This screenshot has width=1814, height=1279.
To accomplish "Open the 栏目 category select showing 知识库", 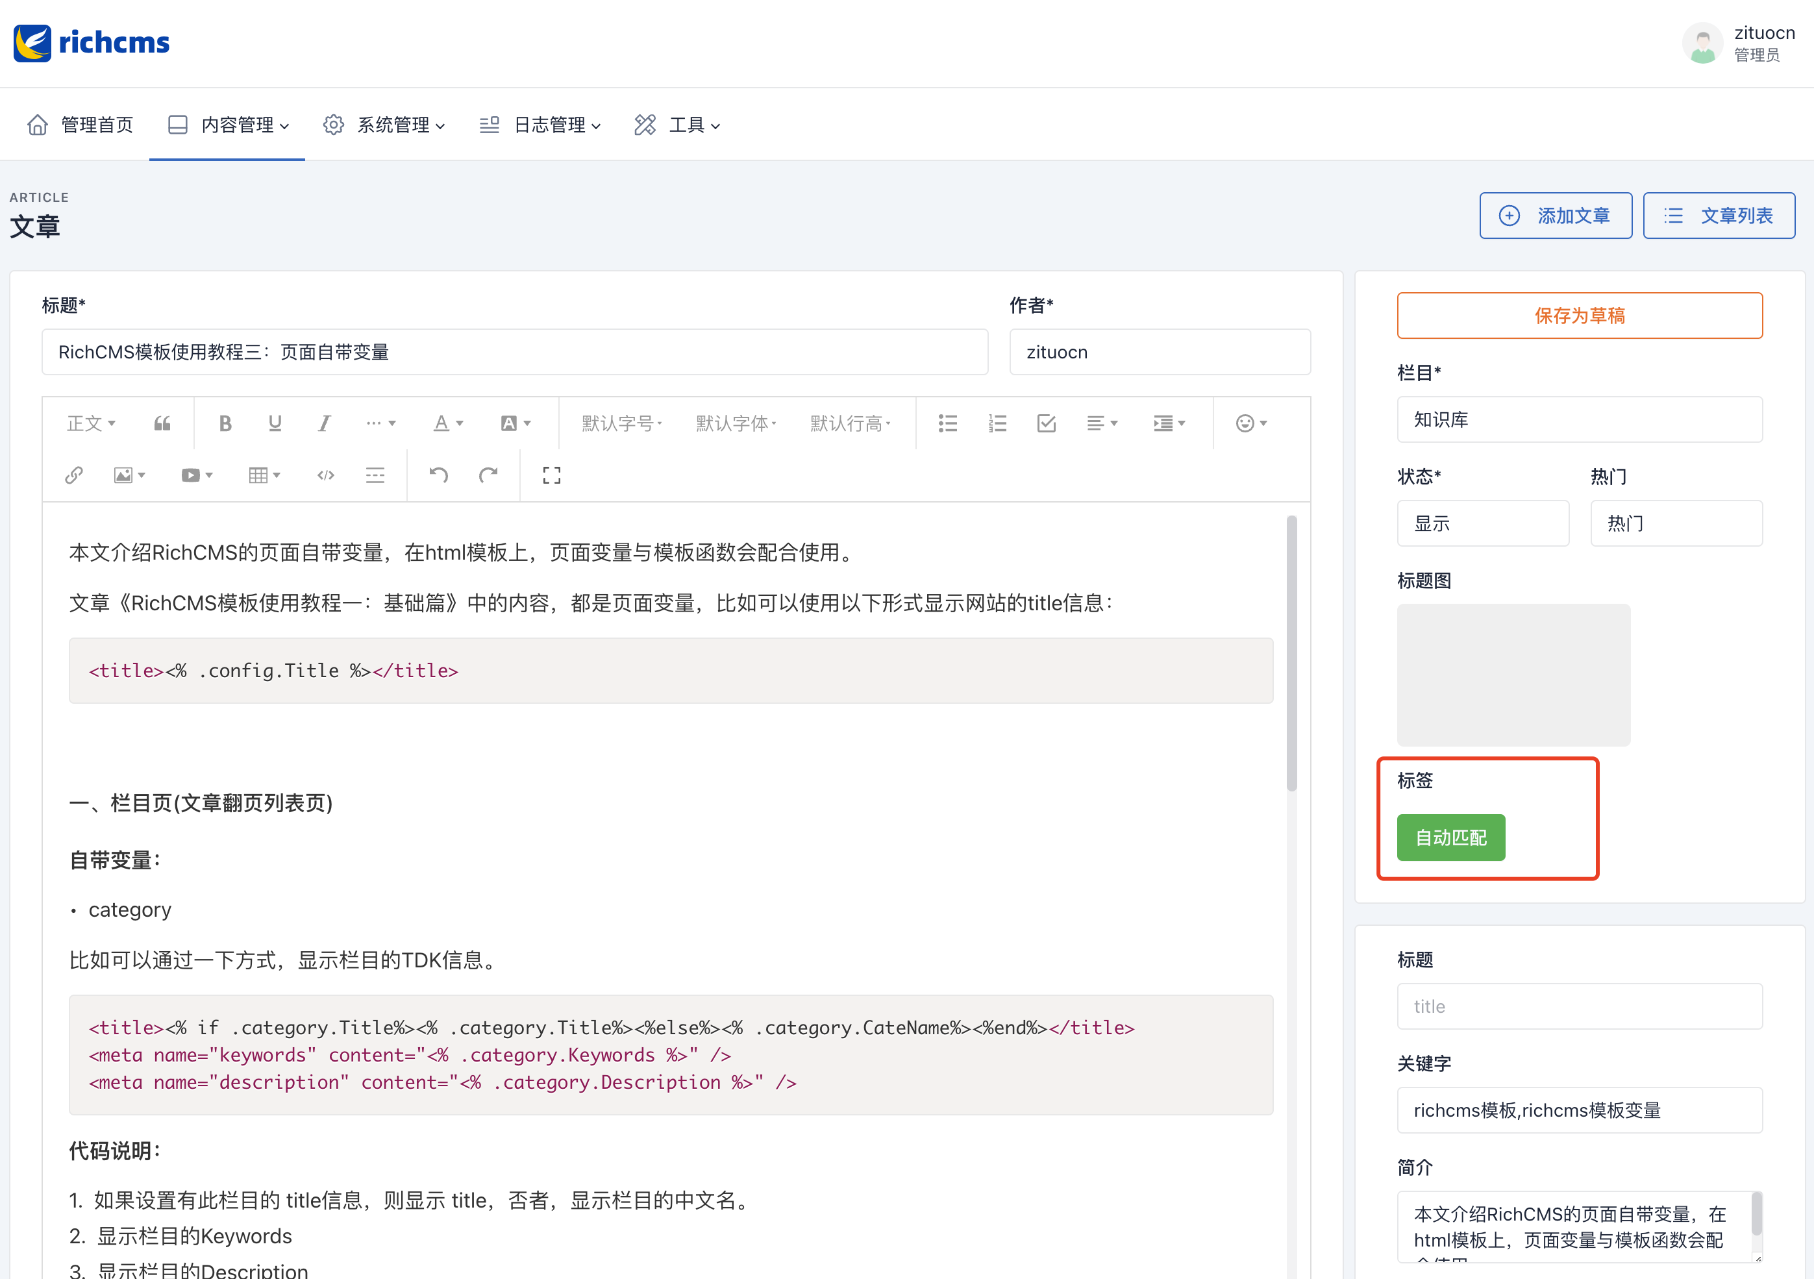I will click(1580, 419).
